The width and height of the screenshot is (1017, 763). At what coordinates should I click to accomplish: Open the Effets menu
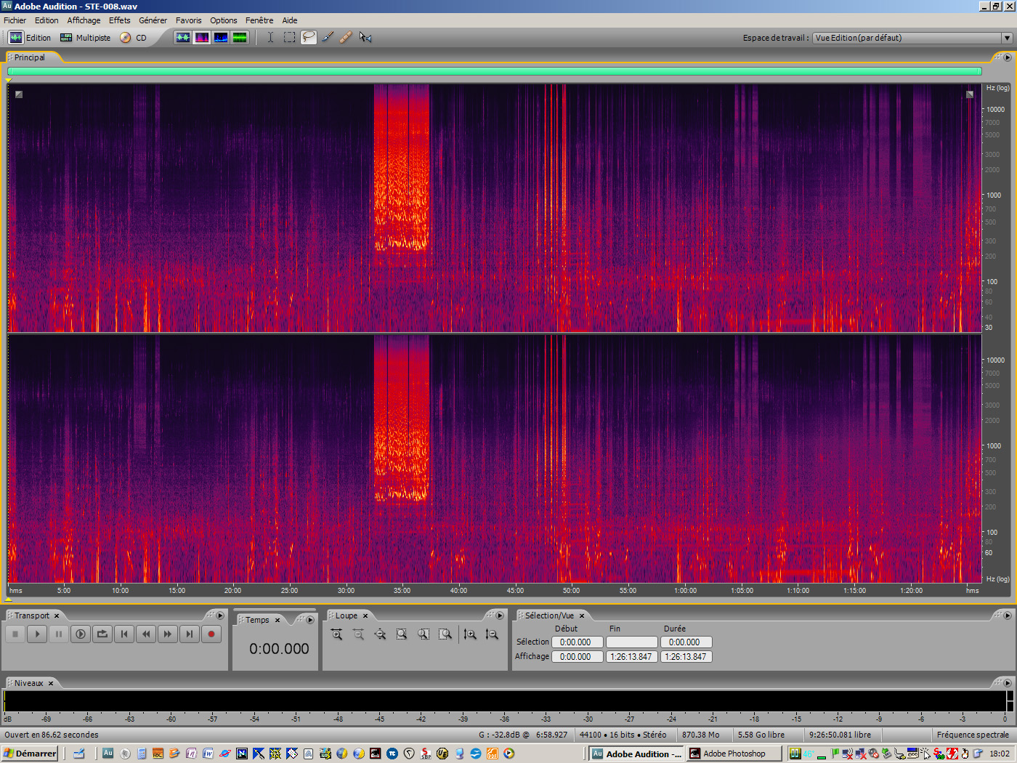[x=119, y=20]
